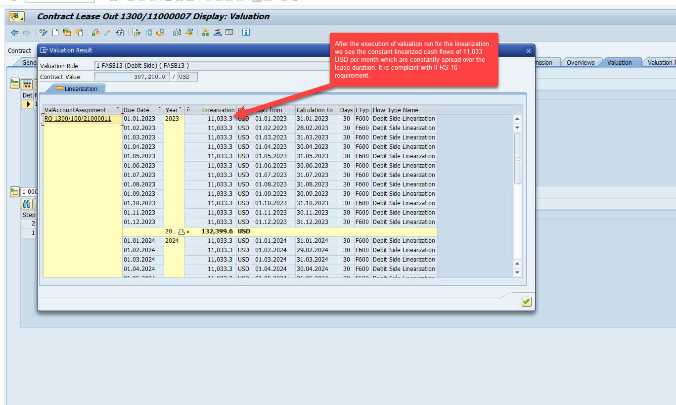Image resolution: width=676 pixels, height=405 pixels.
Task: Click the hierarchy structure toolbar icon
Action: tap(205, 33)
